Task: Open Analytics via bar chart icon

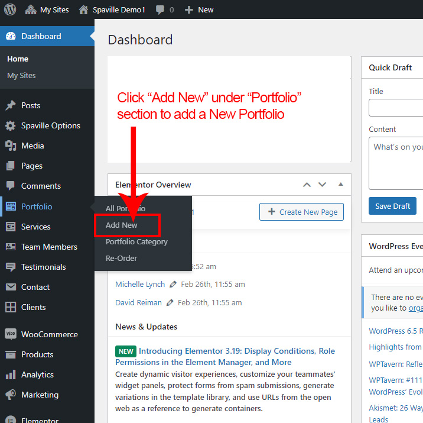Action: [11, 374]
